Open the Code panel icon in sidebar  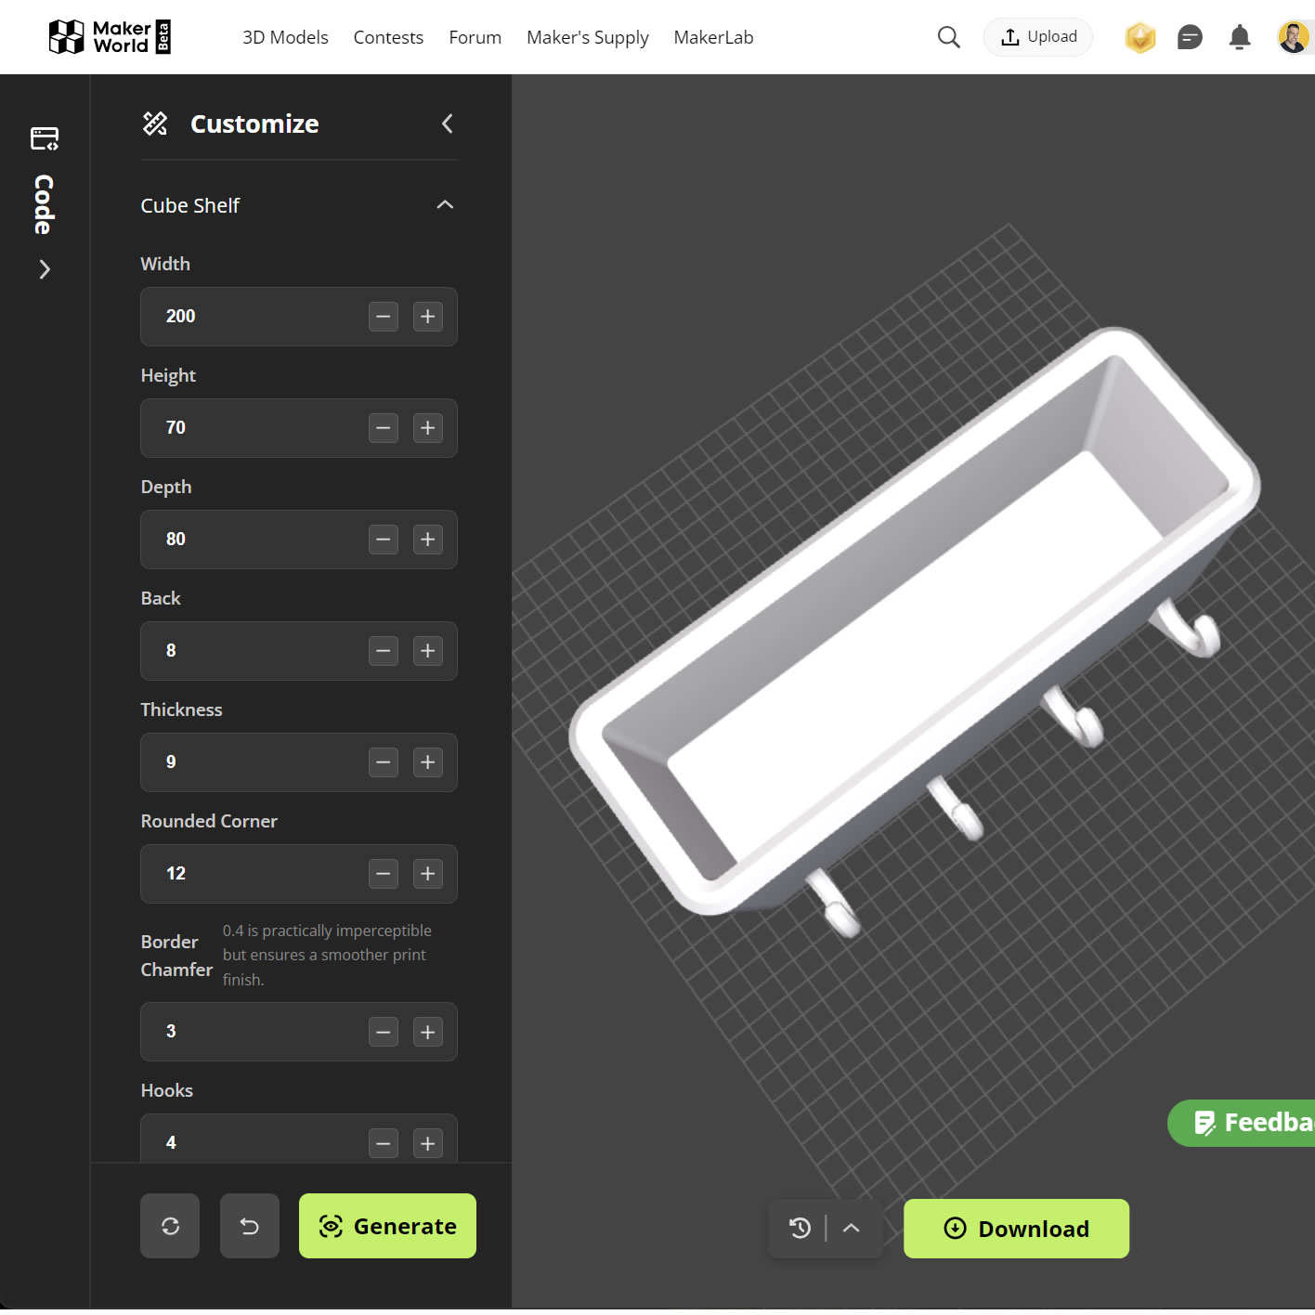click(x=45, y=138)
